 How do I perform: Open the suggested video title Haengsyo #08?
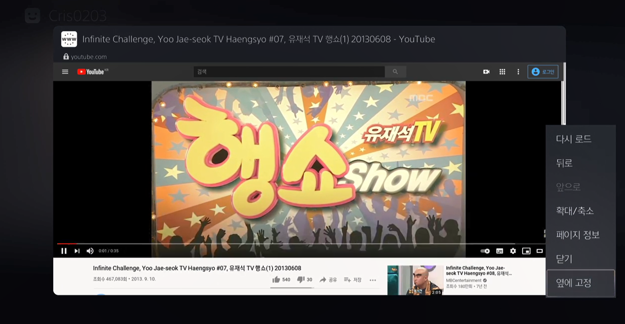(478, 271)
